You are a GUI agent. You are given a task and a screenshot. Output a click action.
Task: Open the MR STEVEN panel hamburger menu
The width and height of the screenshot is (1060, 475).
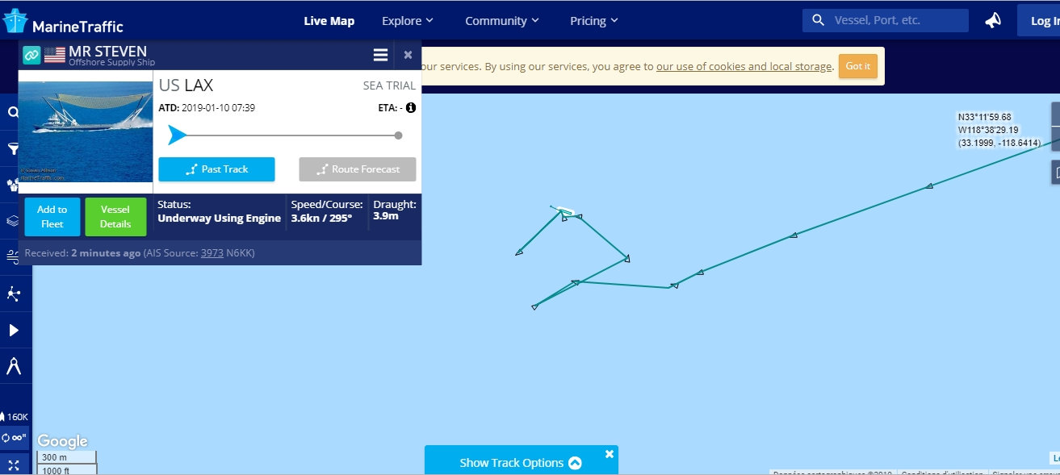pyautogui.click(x=380, y=55)
